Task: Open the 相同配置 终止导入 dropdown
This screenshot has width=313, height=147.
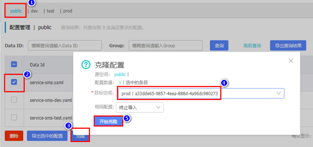Action: click(140, 108)
